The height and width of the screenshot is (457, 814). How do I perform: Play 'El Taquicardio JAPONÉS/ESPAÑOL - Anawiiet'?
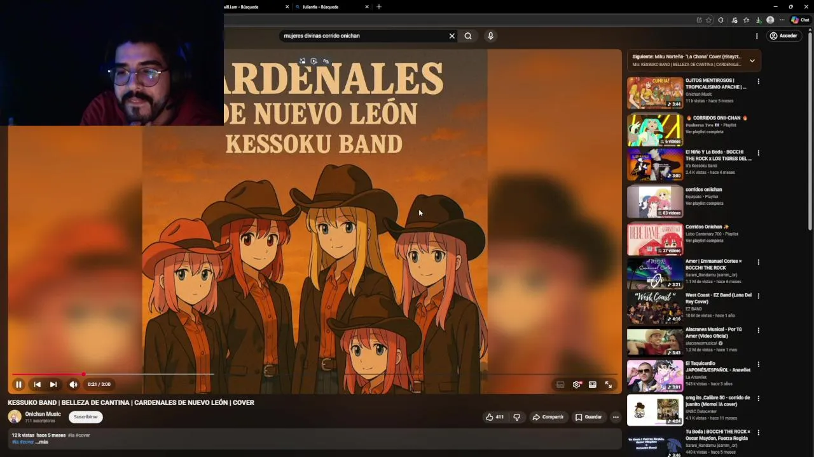655,376
